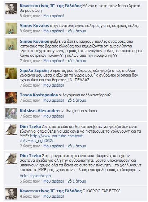Open Kotsiras Alexander's avatar image
The width and height of the screenshot is (148, 202).
[11, 114]
